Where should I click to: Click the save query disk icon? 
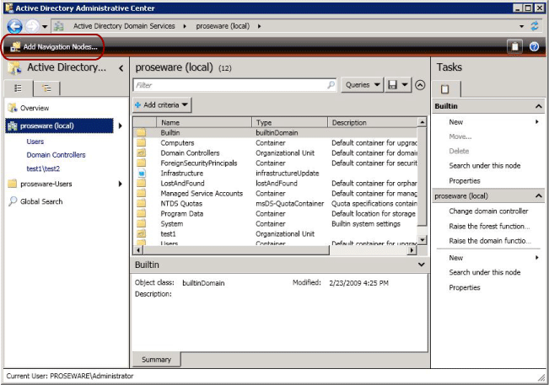392,84
